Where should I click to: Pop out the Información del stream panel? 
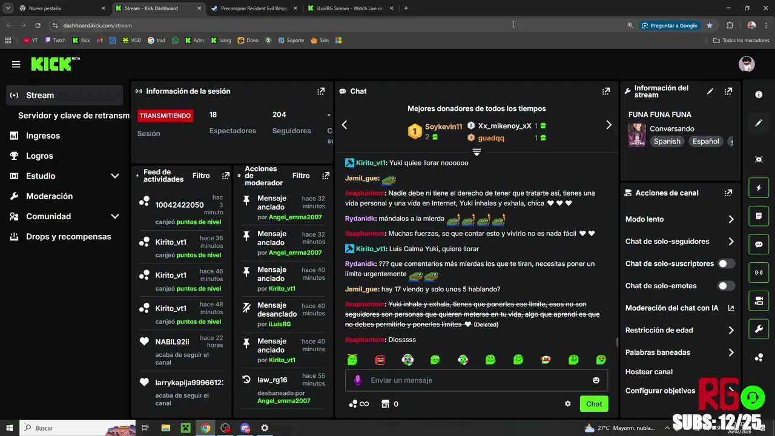[728, 91]
